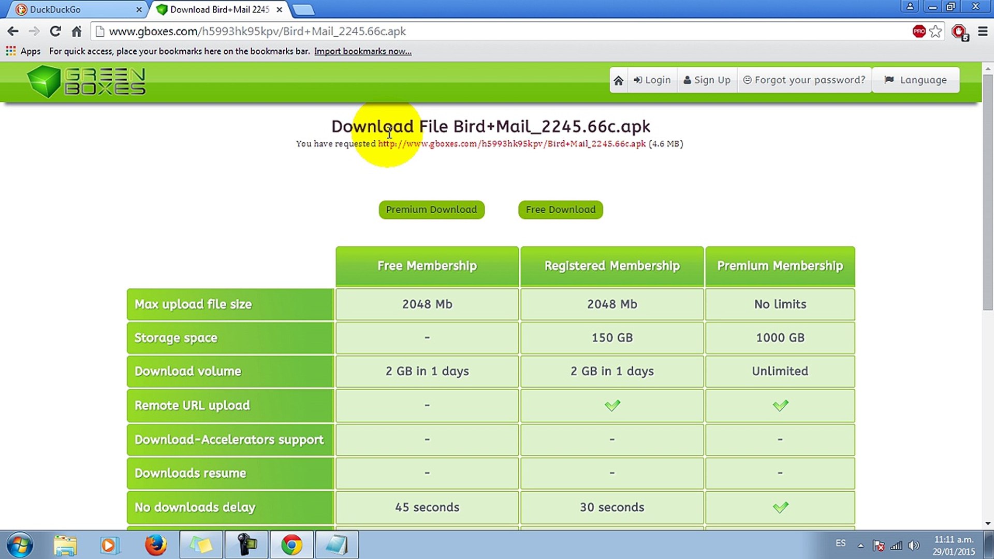Click the Free Download button
The image size is (994, 559).
[x=560, y=210]
